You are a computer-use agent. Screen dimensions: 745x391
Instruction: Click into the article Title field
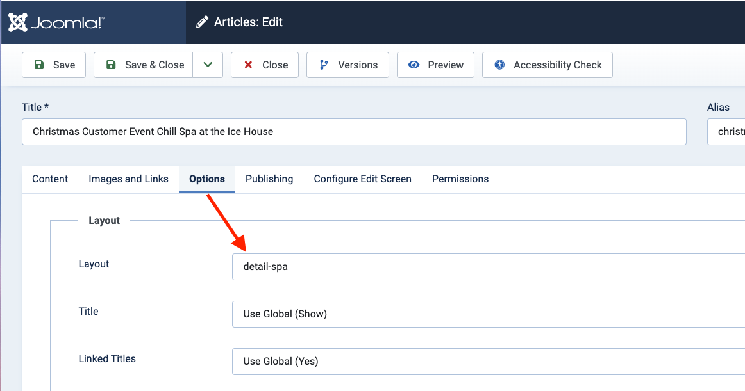354,132
